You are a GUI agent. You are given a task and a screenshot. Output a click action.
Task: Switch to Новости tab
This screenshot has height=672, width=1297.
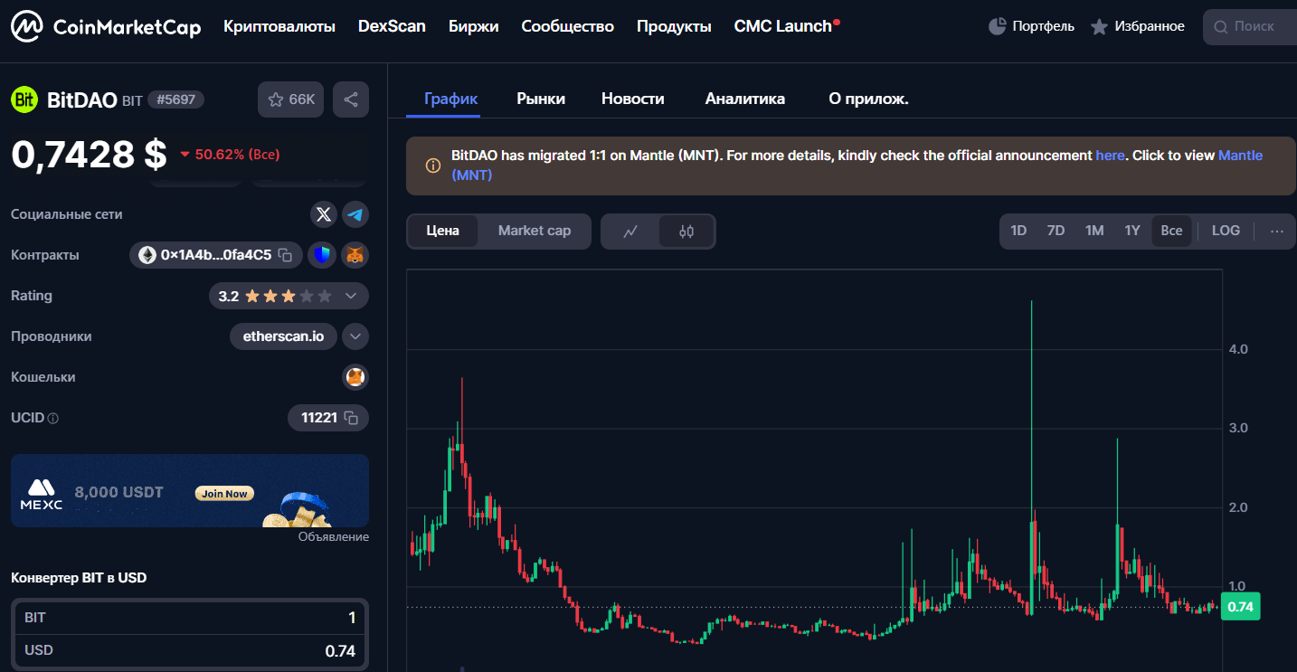[x=633, y=99]
